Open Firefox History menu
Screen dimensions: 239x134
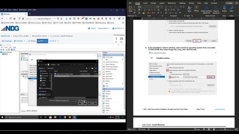[x=15, y=10]
